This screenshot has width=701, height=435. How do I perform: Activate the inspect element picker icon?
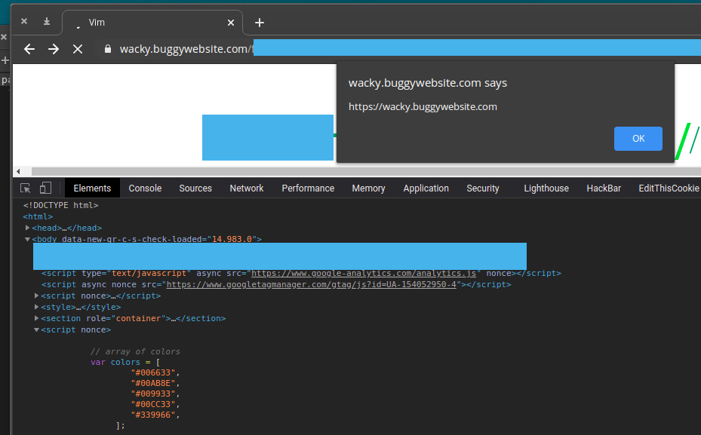pyautogui.click(x=26, y=188)
